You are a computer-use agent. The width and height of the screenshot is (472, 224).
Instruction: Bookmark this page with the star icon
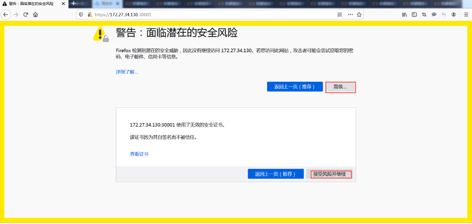359,15
